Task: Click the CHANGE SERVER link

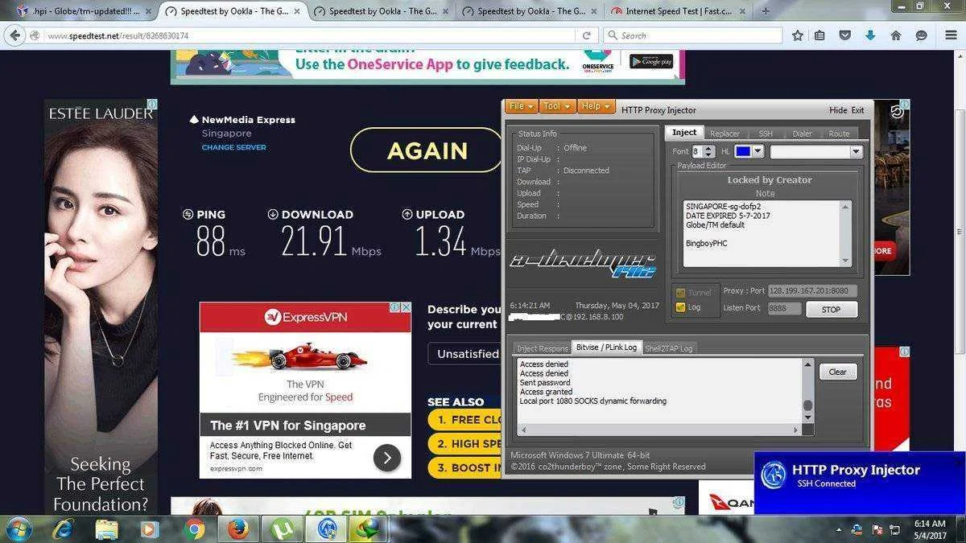Action: pos(233,147)
